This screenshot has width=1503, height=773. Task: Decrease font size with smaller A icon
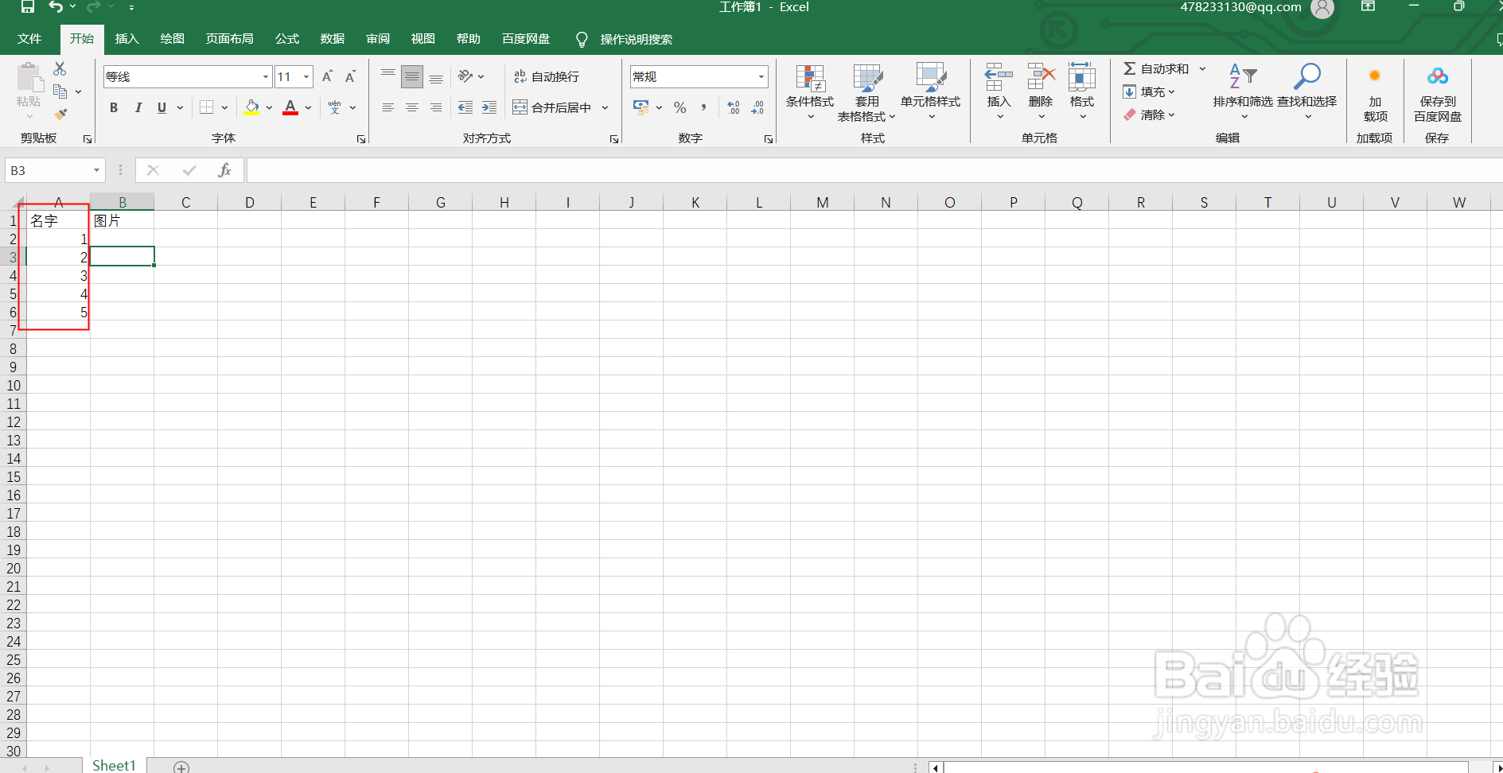tap(350, 76)
